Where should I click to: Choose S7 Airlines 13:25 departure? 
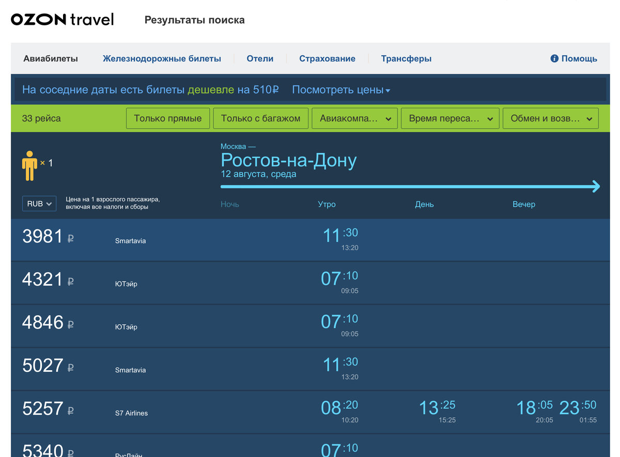pyautogui.click(x=437, y=411)
